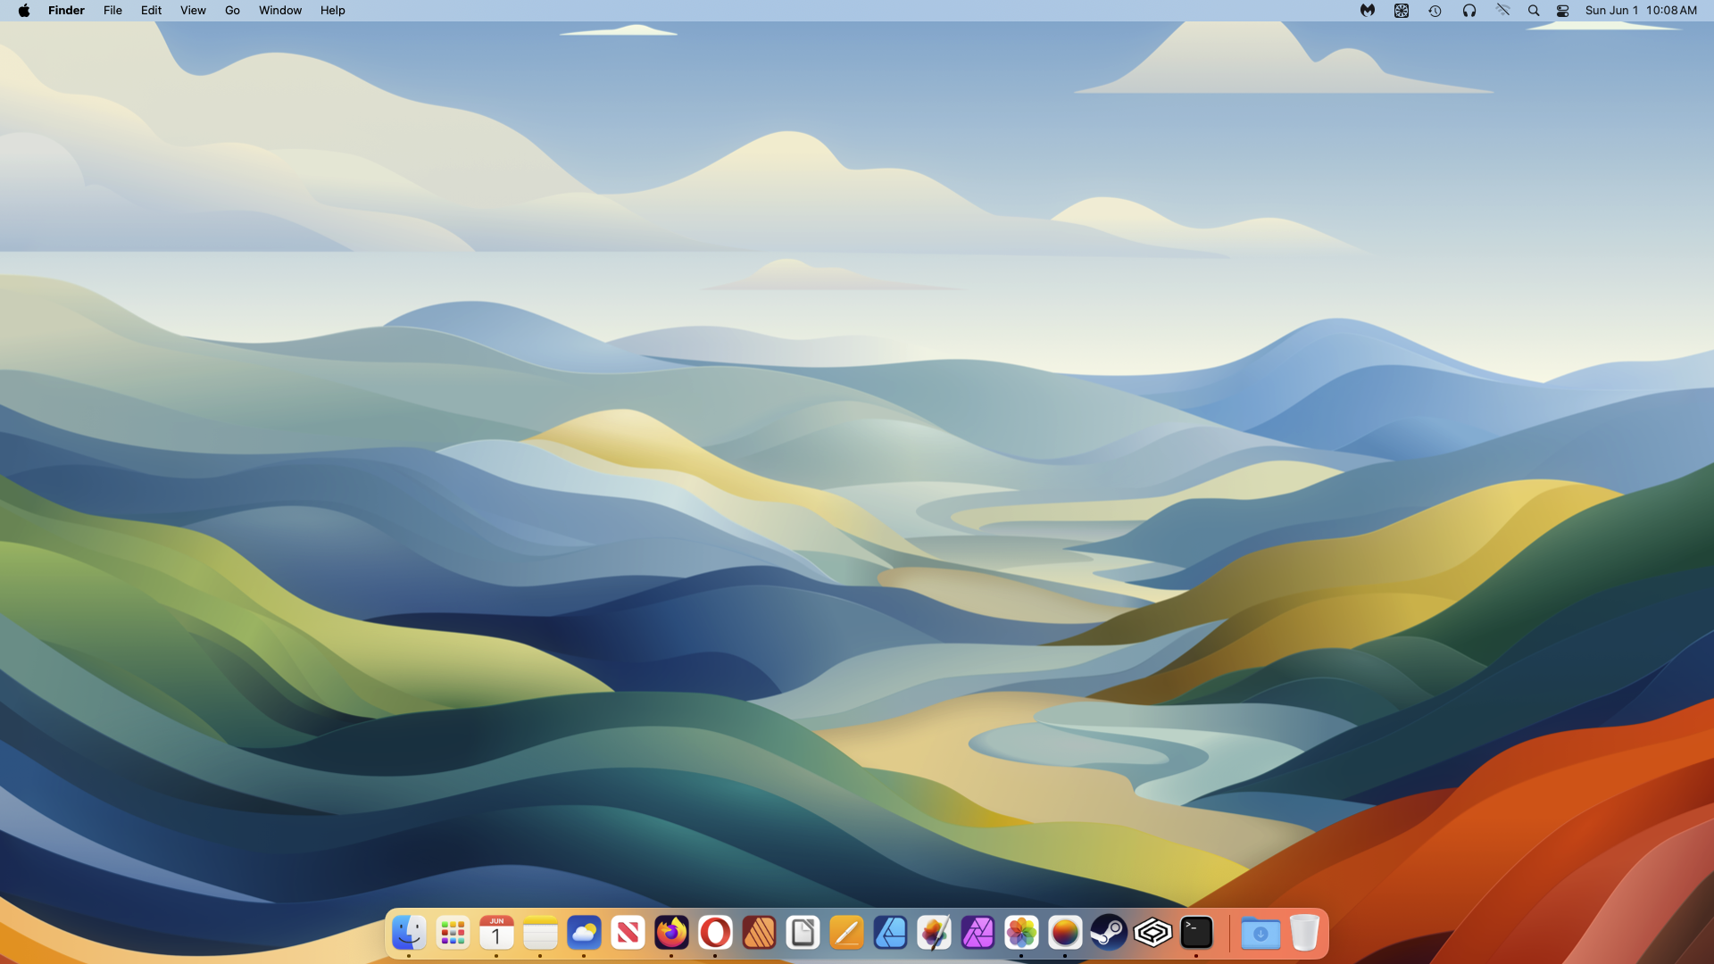Image resolution: width=1714 pixels, height=964 pixels.
Task: Launch Firefox from the Dock
Action: pos(671,933)
